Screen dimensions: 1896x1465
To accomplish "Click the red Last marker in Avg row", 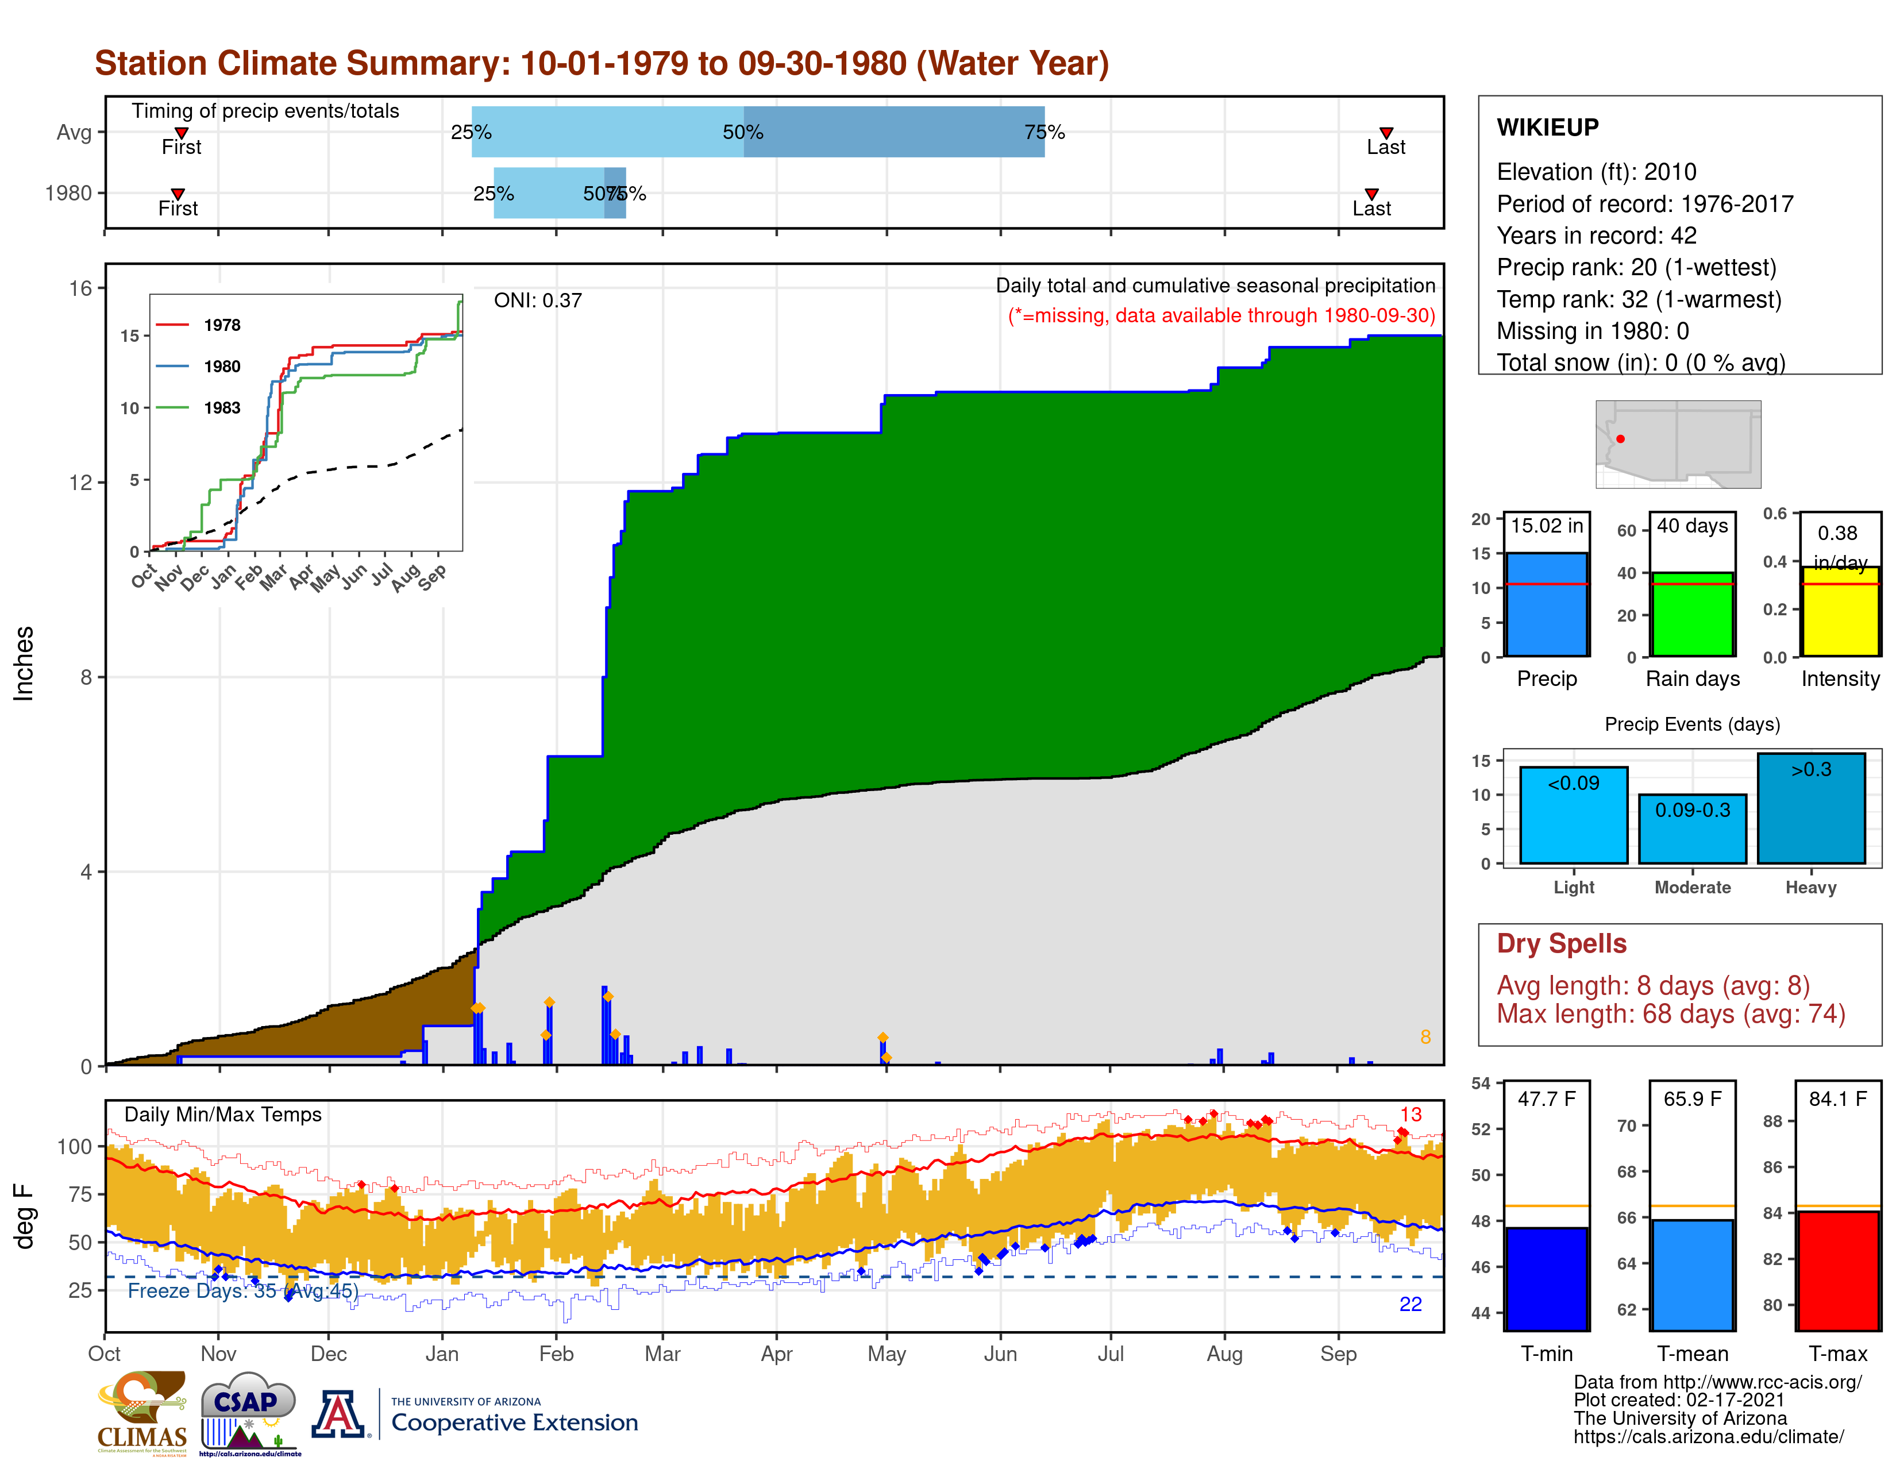I will (x=1386, y=133).
